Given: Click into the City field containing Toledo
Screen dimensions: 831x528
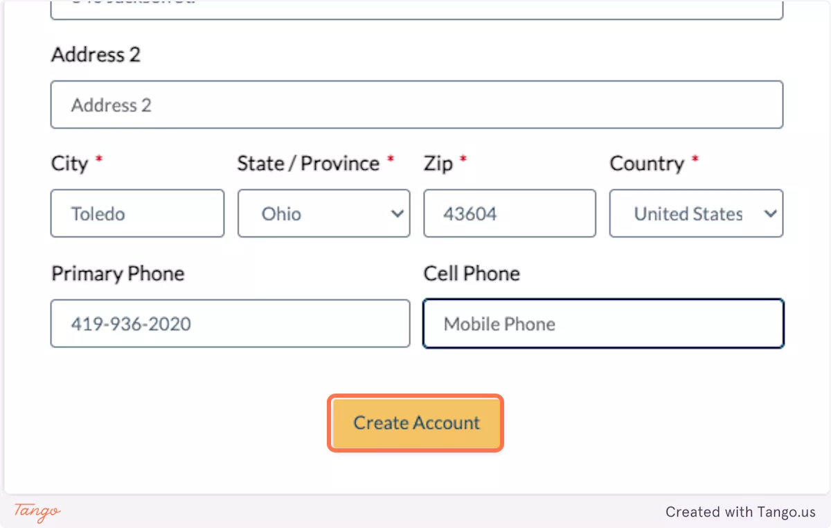Looking at the screenshot, I should [x=137, y=213].
